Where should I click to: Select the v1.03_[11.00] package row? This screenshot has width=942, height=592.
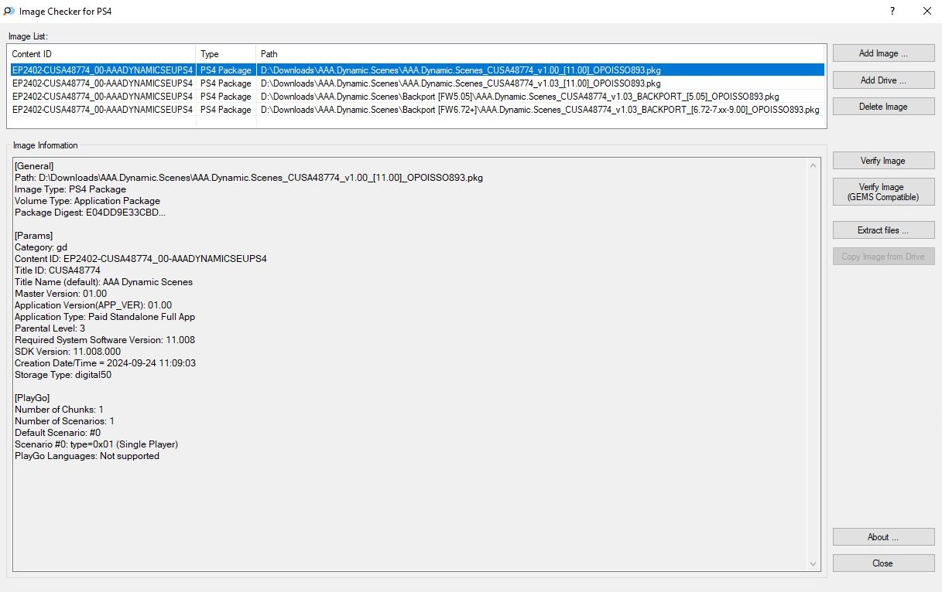pos(416,83)
